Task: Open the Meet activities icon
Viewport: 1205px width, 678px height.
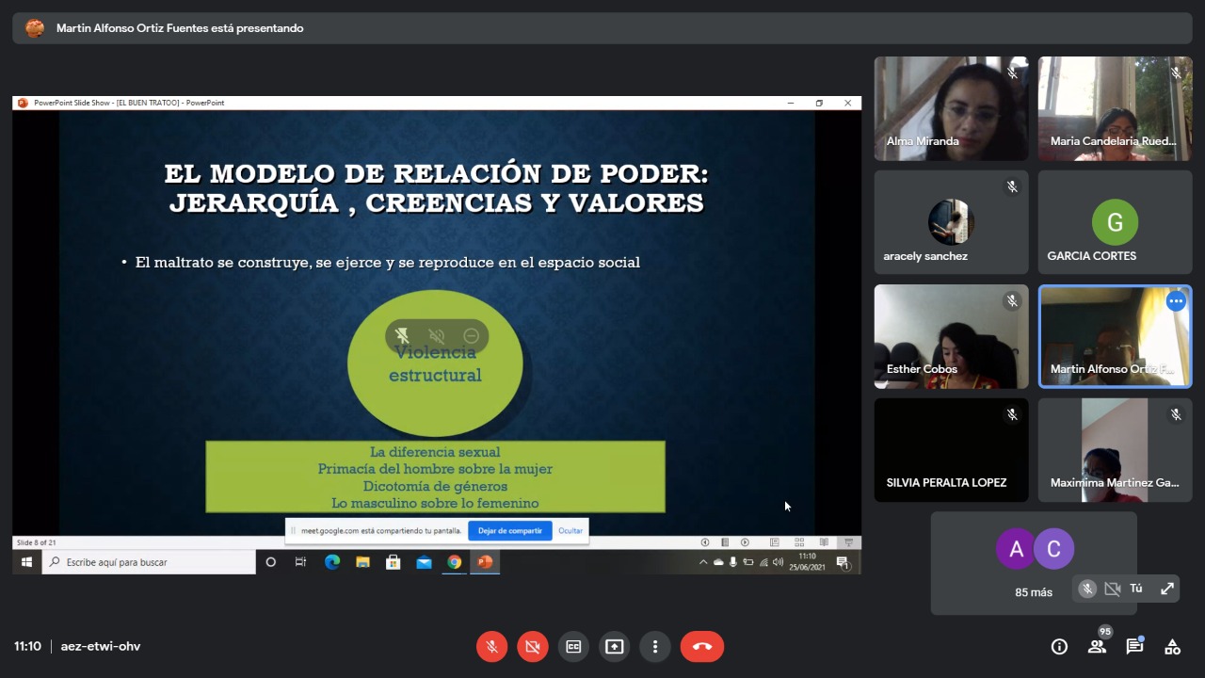Action: (x=1172, y=646)
